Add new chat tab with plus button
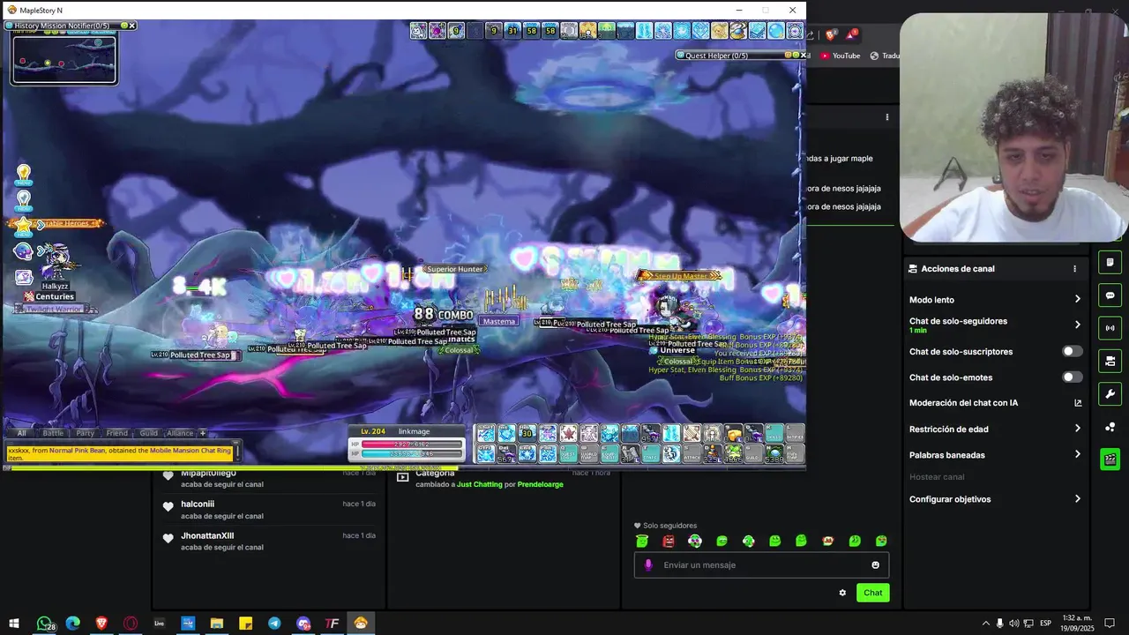The image size is (1129, 635). point(202,433)
